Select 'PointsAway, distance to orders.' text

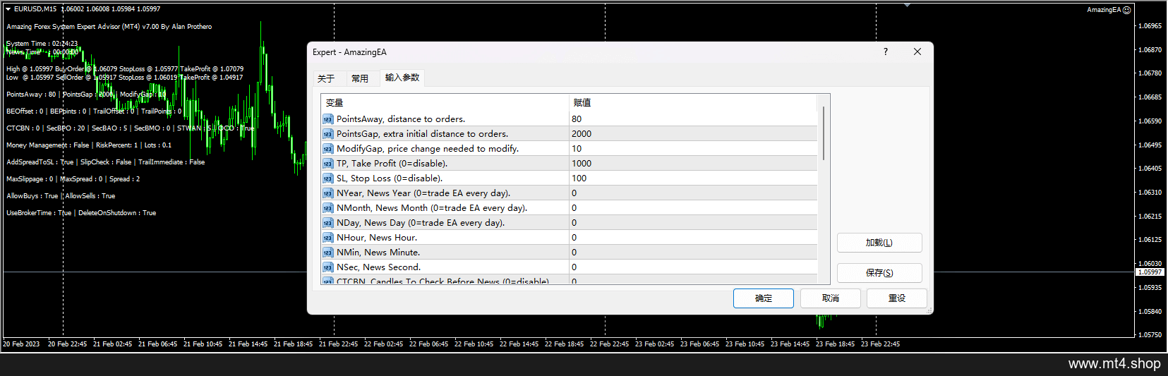[x=401, y=119]
